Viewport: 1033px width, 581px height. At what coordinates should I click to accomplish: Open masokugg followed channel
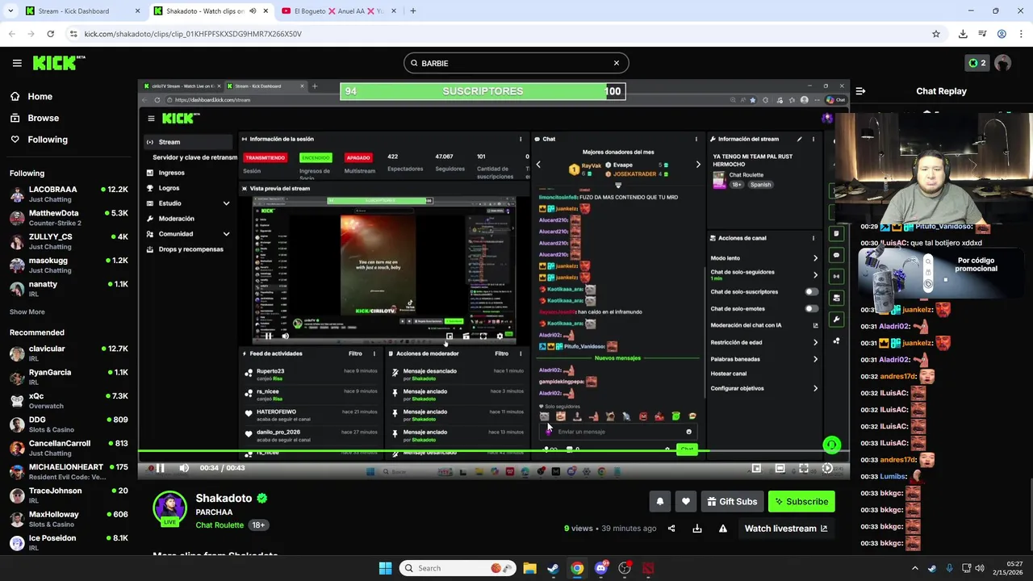(x=68, y=265)
